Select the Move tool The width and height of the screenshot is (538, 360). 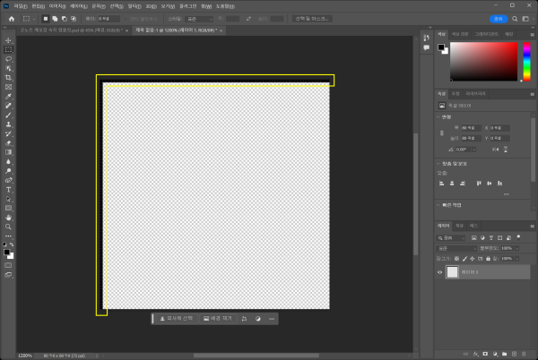point(8,40)
